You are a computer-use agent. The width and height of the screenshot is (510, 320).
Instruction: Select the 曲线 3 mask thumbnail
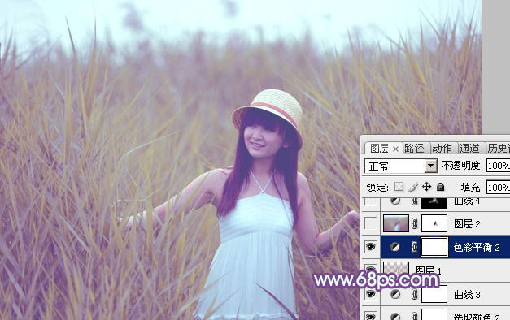434,294
